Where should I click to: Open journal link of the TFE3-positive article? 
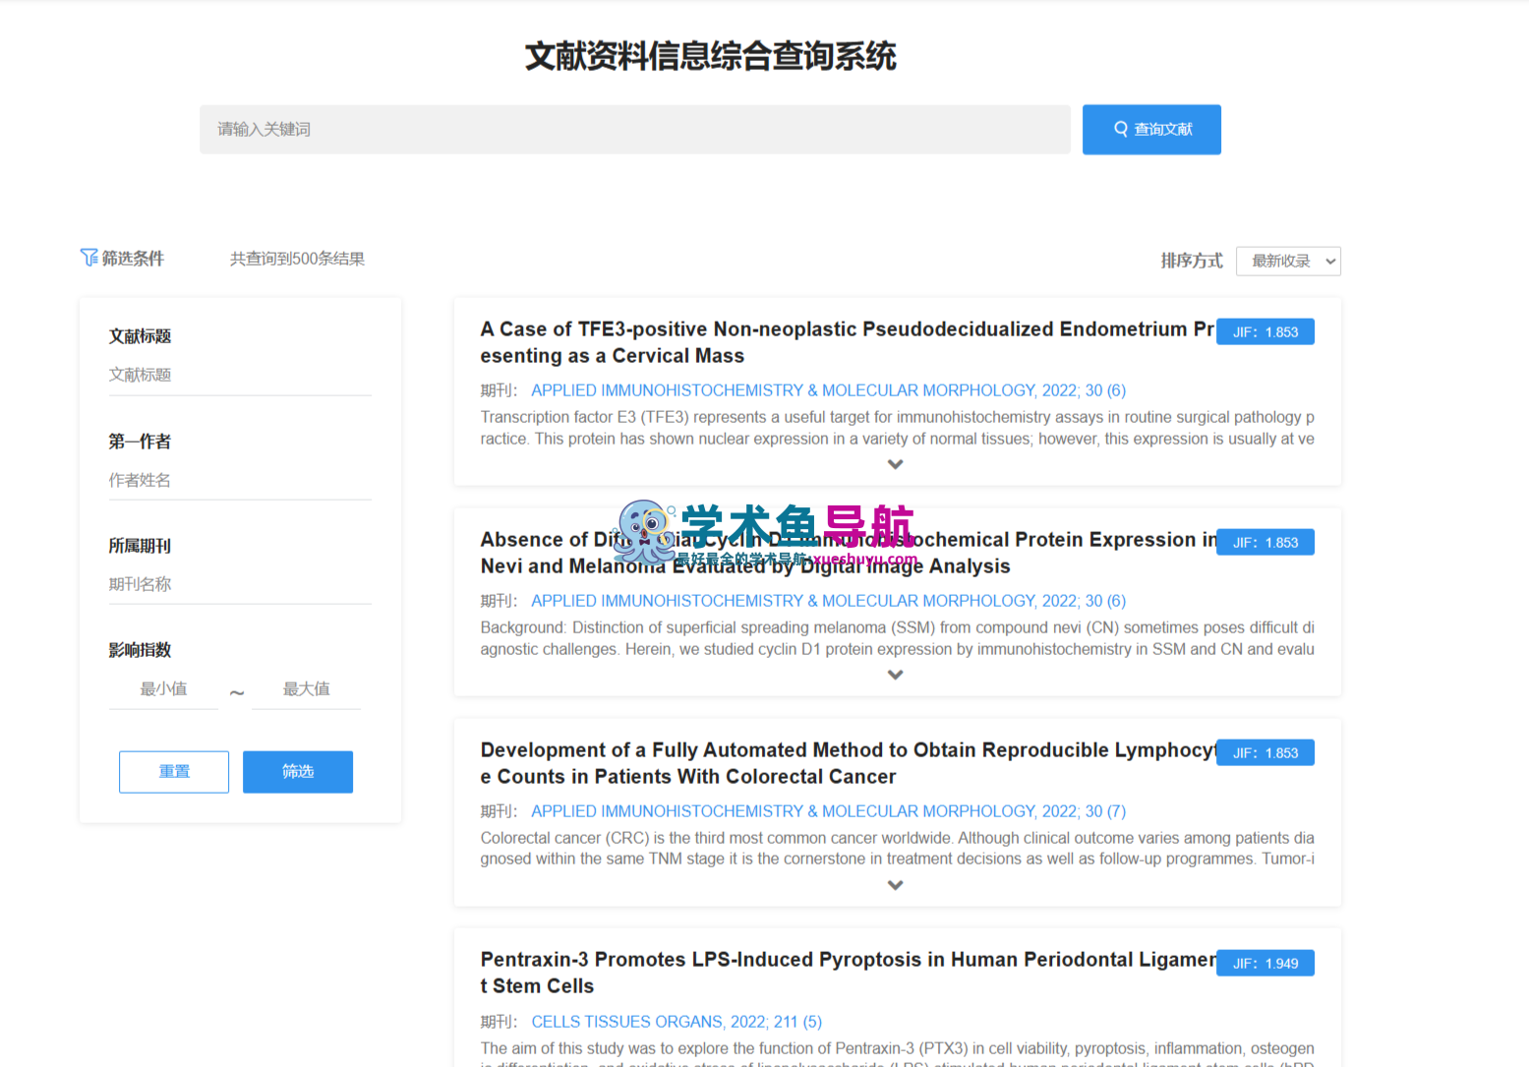coord(828,390)
